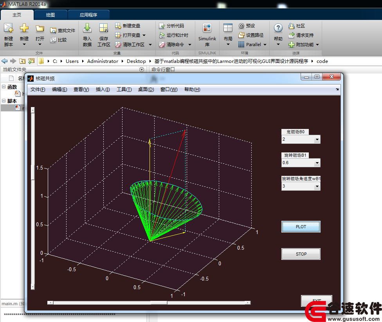The width and height of the screenshot is (382, 322).
Task: Click the Open (打开) folder icon
Action: pyautogui.click(x=40, y=28)
